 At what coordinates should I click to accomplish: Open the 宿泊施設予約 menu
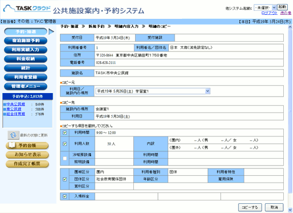click(x=26, y=41)
